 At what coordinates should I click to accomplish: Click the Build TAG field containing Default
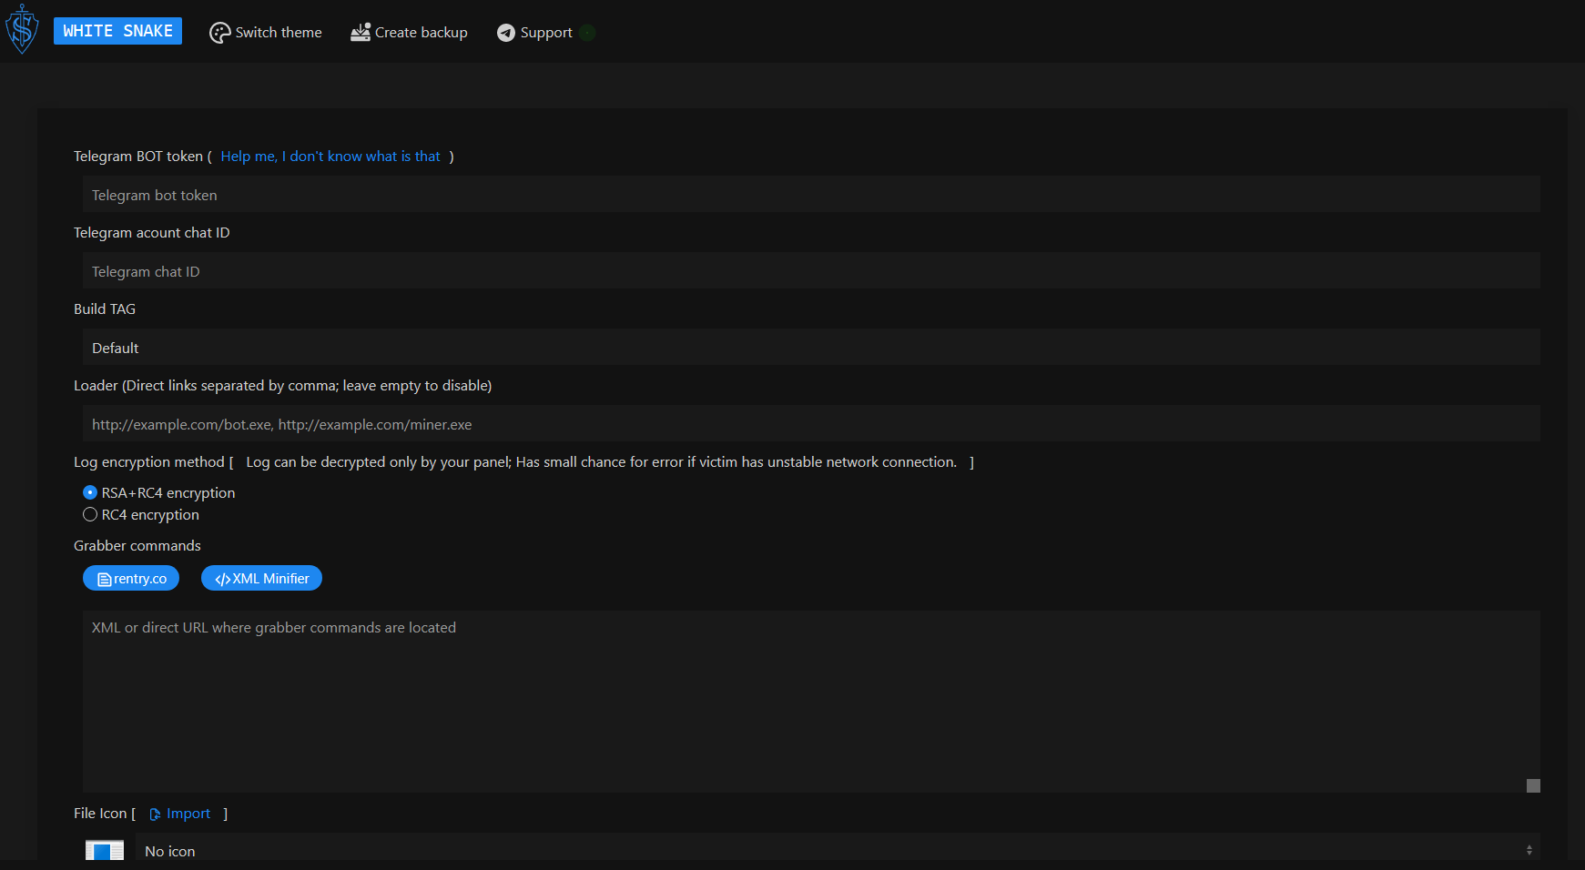811,348
